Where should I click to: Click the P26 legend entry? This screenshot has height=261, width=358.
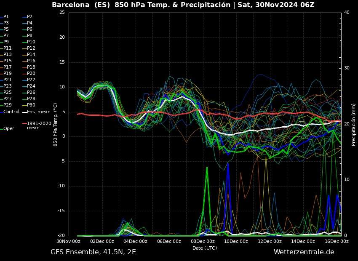pos(29,92)
